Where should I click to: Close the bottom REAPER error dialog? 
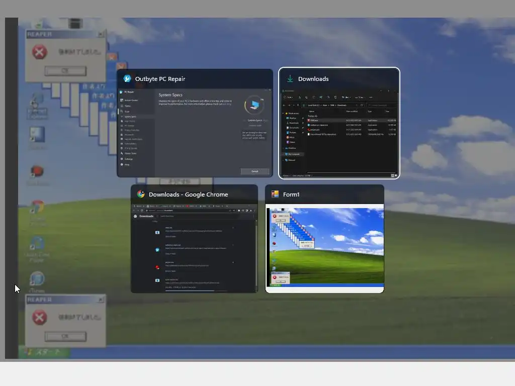[x=101, y=300]
